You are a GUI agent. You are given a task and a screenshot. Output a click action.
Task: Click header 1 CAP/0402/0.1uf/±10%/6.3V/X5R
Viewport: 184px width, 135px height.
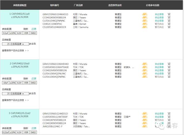coord(20,15)
